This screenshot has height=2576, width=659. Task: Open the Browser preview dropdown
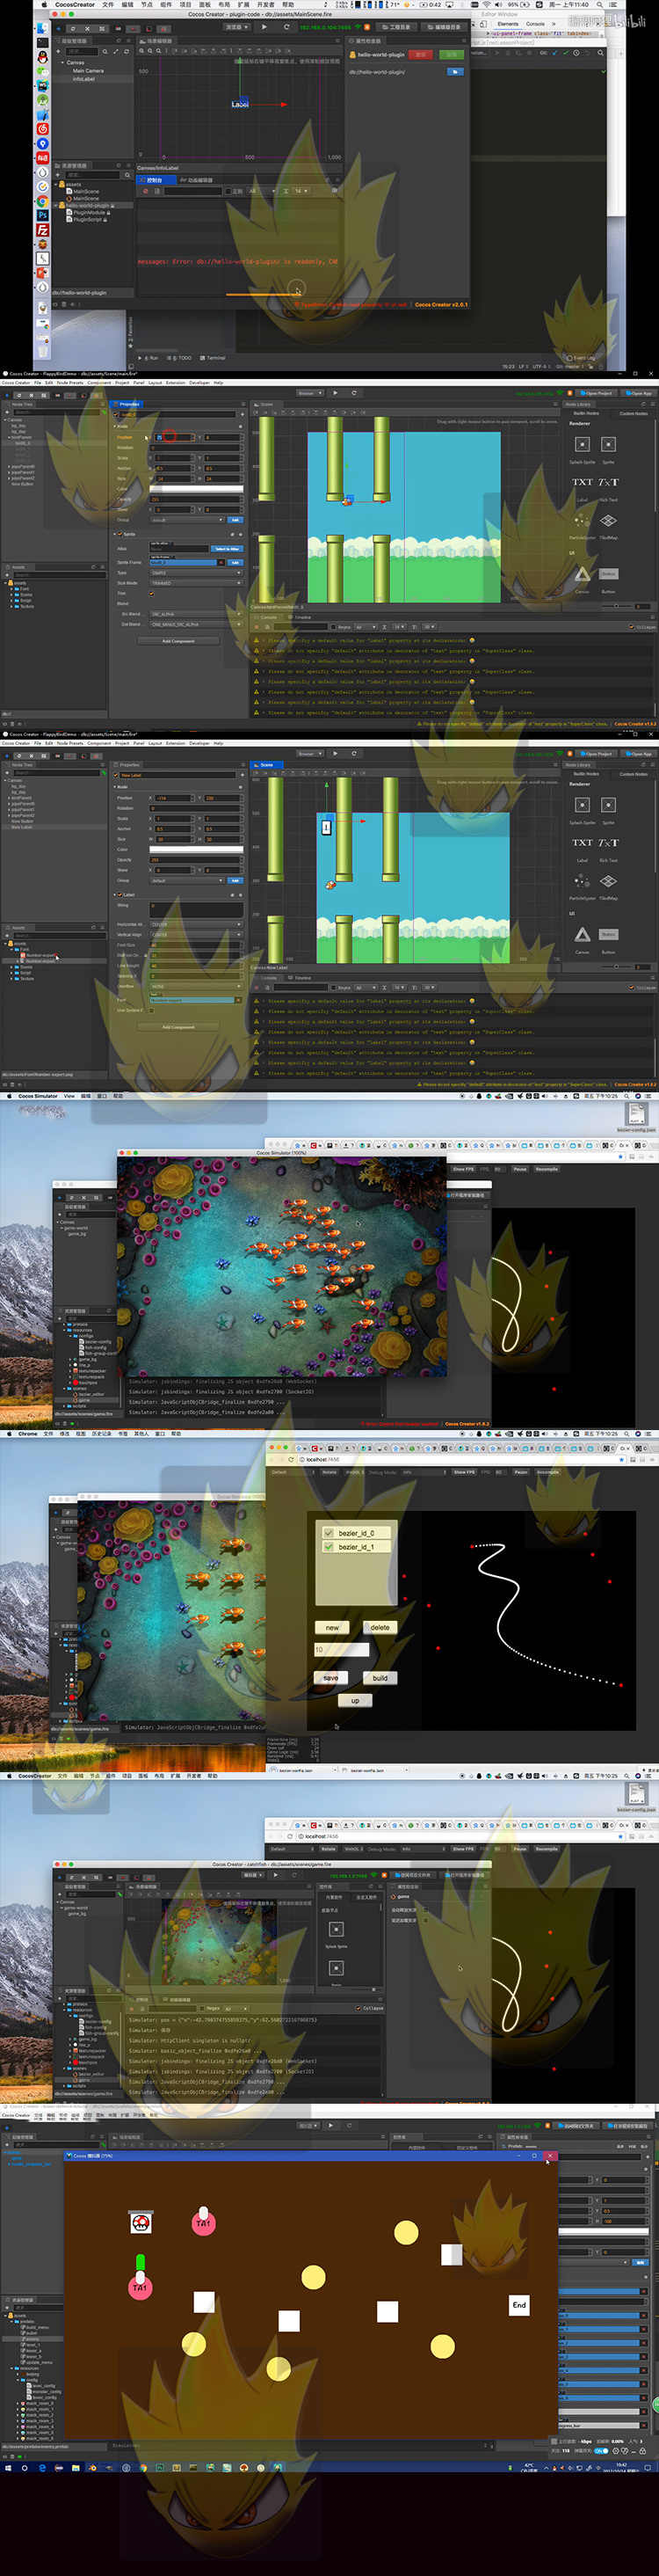(x=308, y=393)
